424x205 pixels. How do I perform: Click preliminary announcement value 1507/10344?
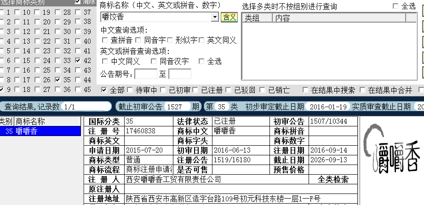[328, 121]
